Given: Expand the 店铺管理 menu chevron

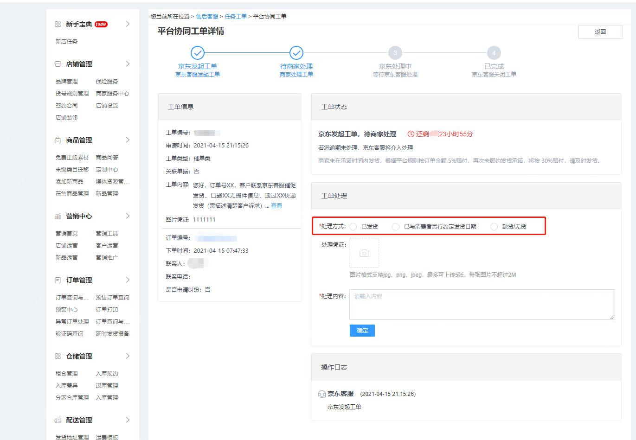Looking at the screenshot, I should 128,64.
